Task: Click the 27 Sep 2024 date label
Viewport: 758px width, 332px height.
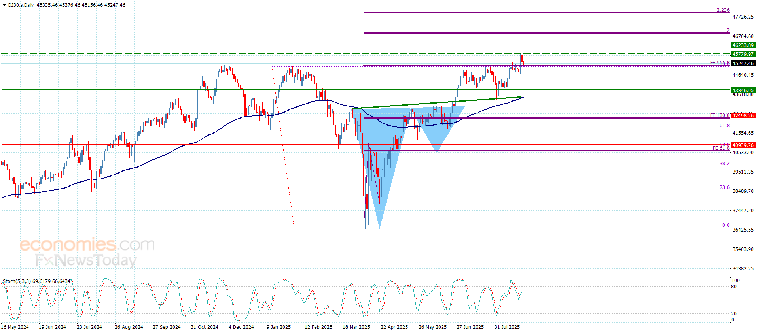Action: [167, 327]
